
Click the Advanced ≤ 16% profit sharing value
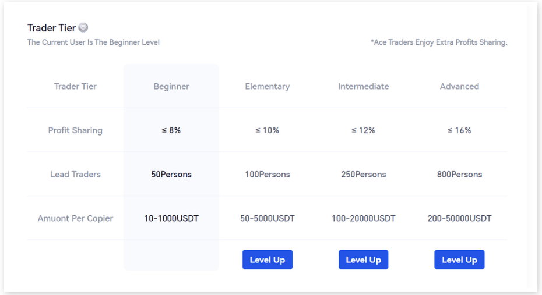(x=459, y=130)
